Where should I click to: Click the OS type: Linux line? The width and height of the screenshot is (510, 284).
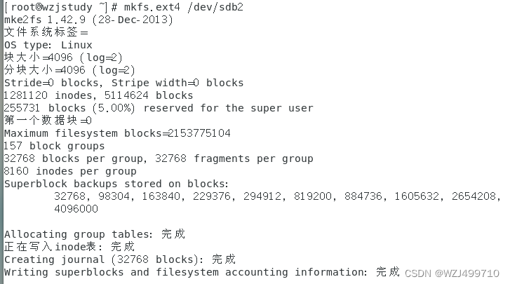click(48, 45)
